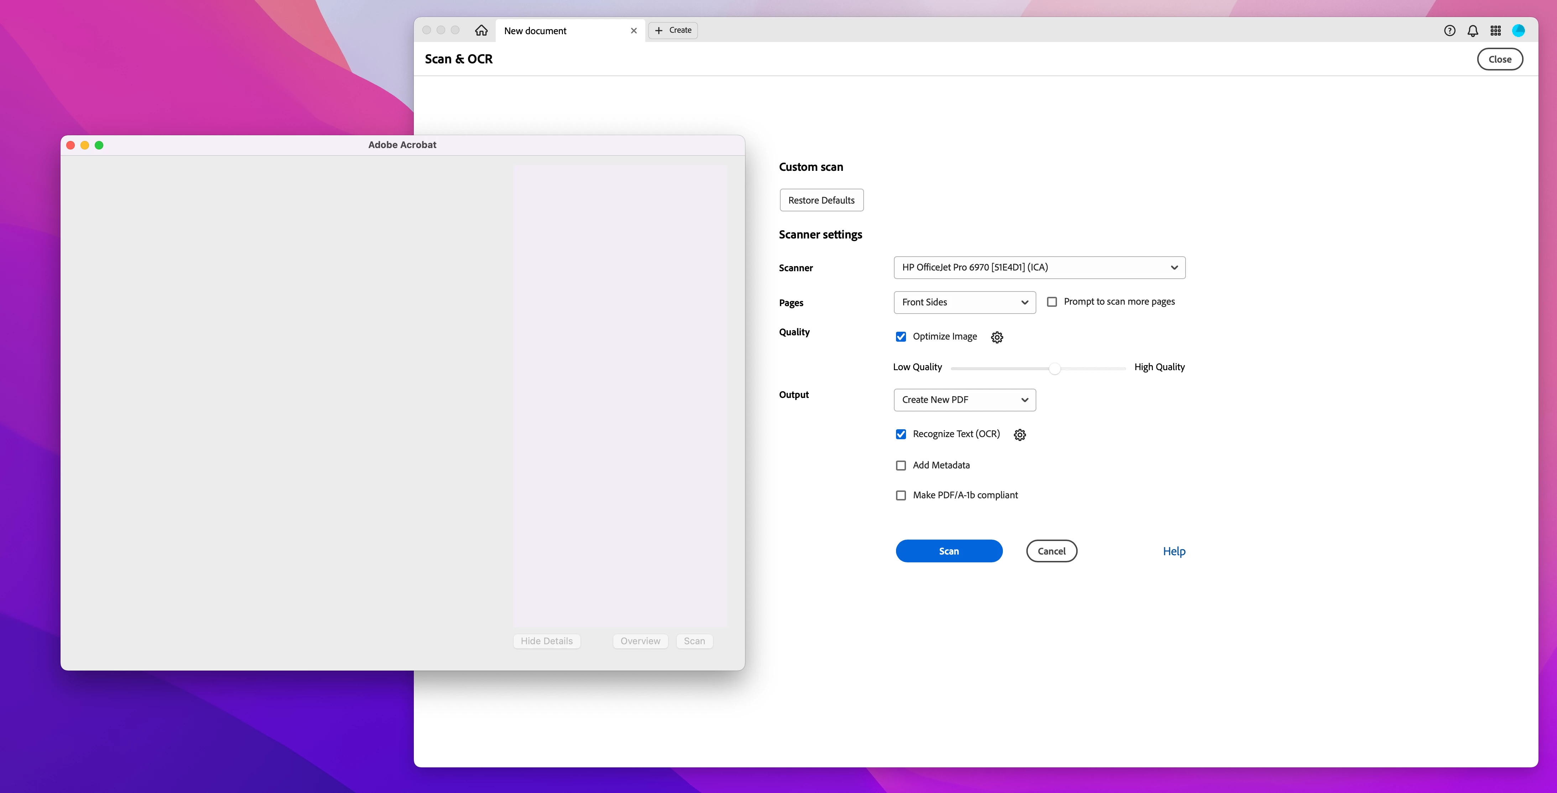Enable Prompt to scan more pages

tap(1052, 302)
